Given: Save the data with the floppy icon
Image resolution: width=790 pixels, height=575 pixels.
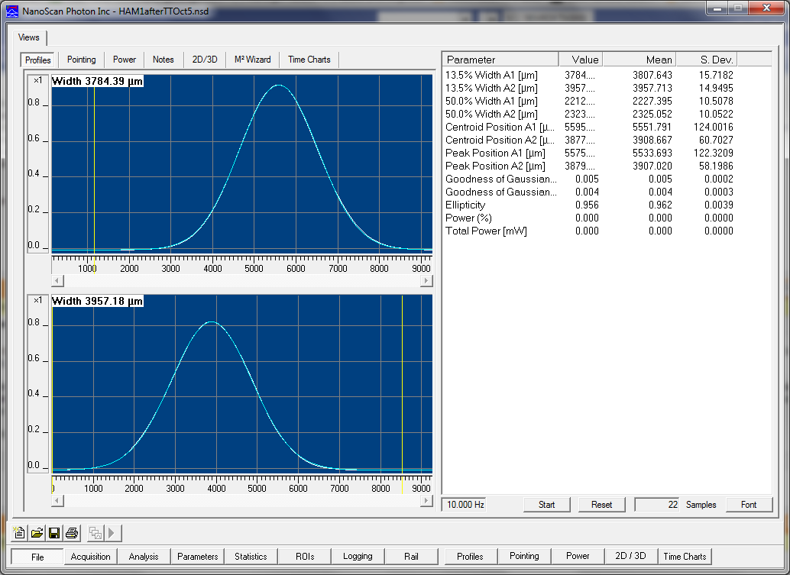Looking at the screenshot, I should point(54,533).
